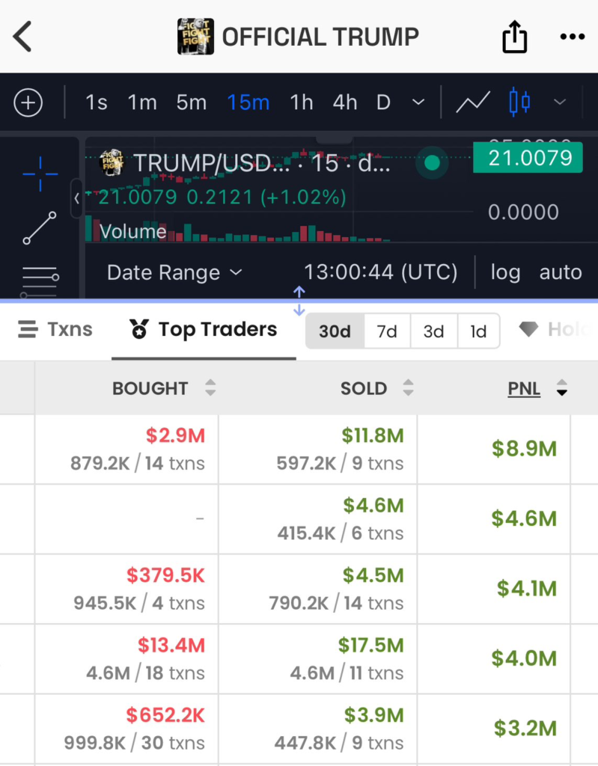598x766 pixels.
Task: Add an indicator with the plus circle icon
Action: pyautogui.click(x=28, y=102)
